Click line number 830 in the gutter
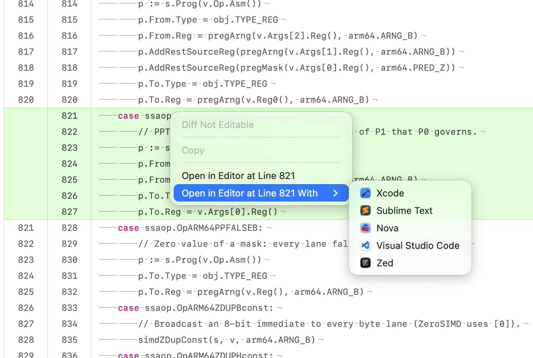 [x=70, y=260]
